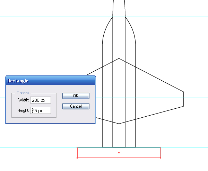Select the rectangle's top-left anchor point
208x171 pixels.
[x=77, y=147]
